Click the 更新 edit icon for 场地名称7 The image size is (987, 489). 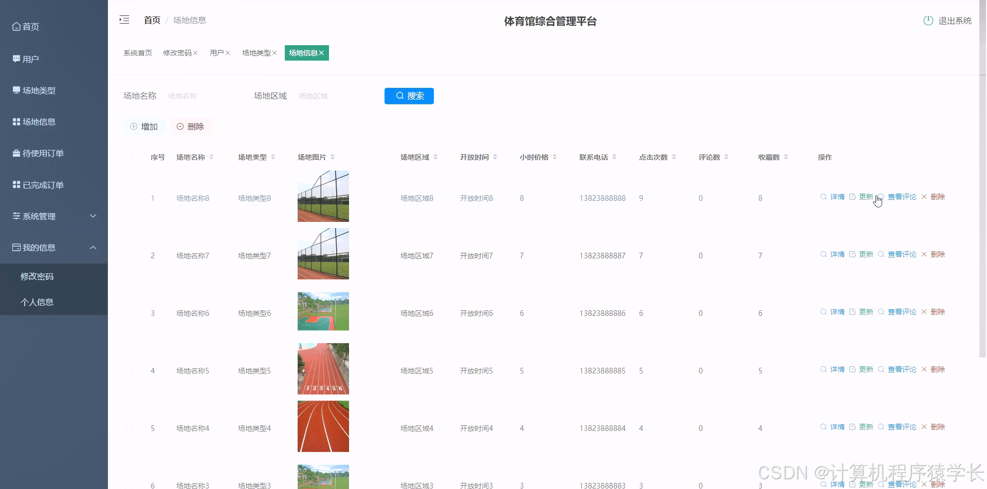point(852,254)
